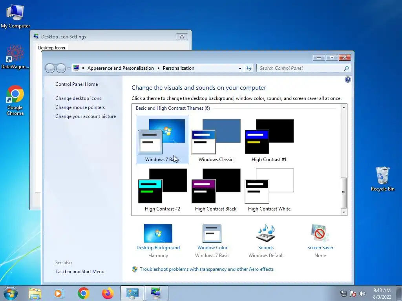Image resolution: width=402 pixels, height=301 pixels.
Task: Open the Desktop Background icon
Action: click(x=158, y=233)
